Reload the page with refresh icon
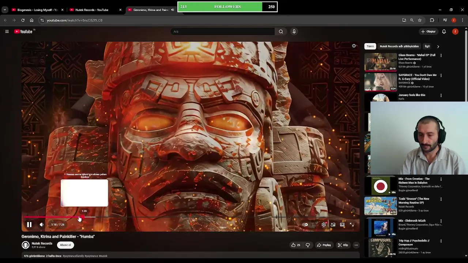This screenshot has width=468, height=263. 23,20
